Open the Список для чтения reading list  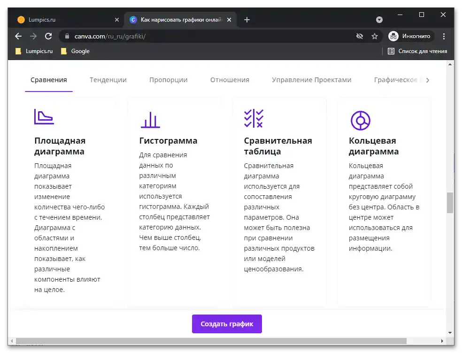pos(417,51)
